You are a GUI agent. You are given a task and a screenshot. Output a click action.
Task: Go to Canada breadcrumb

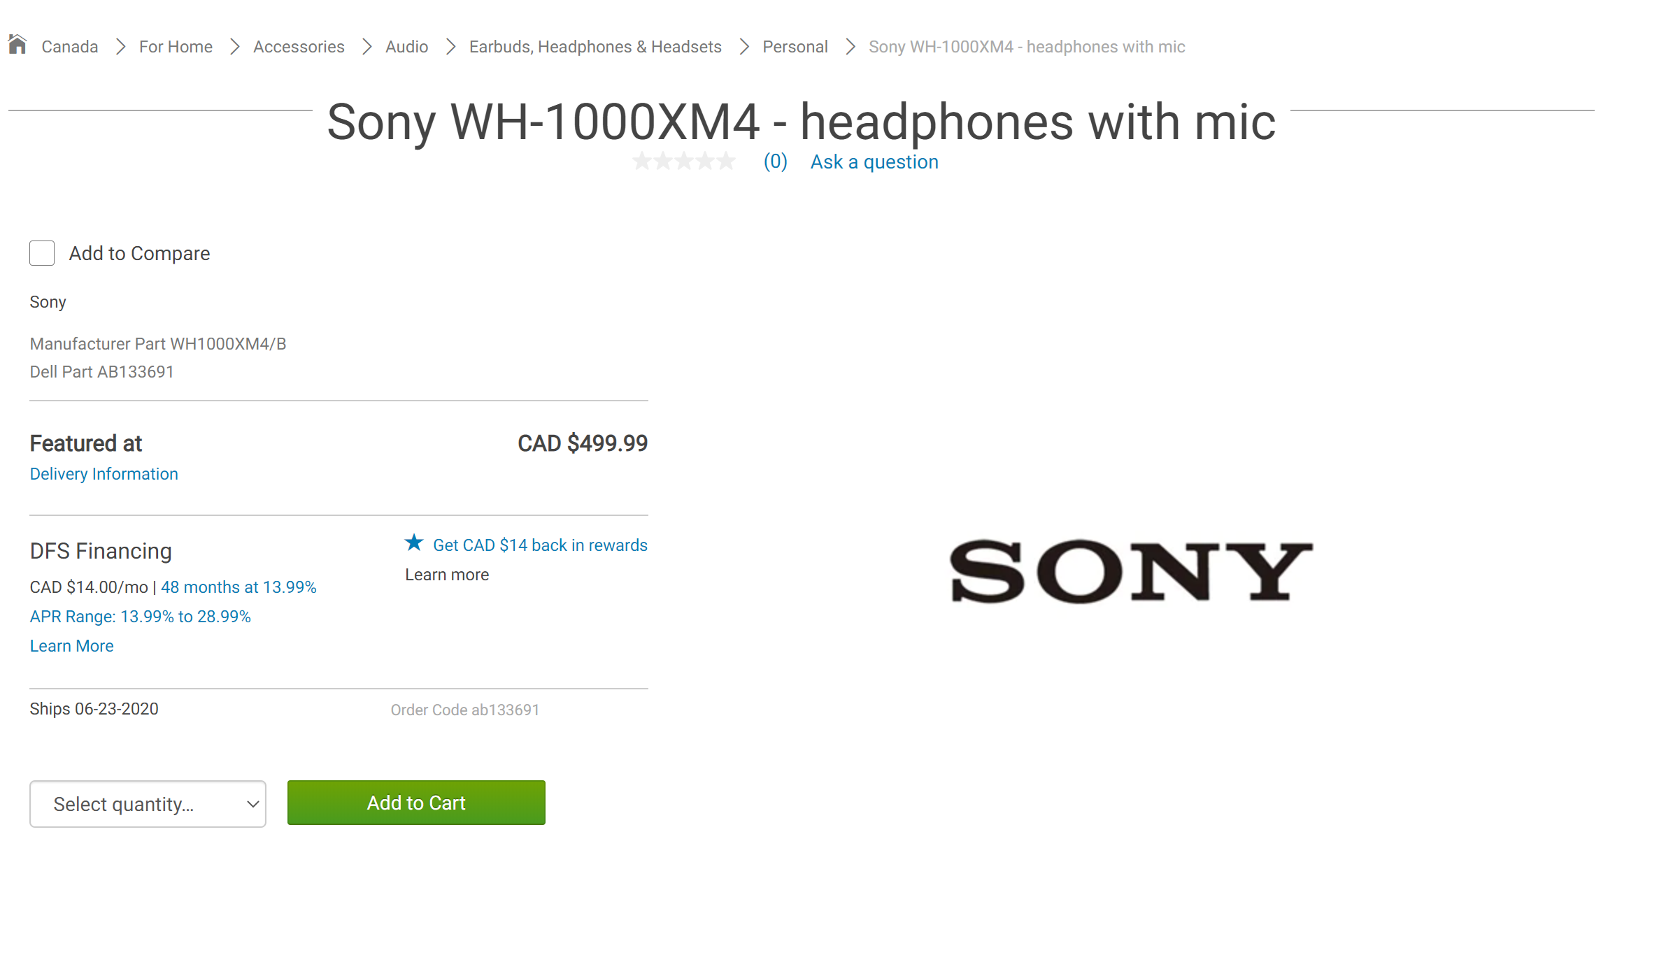70,47
